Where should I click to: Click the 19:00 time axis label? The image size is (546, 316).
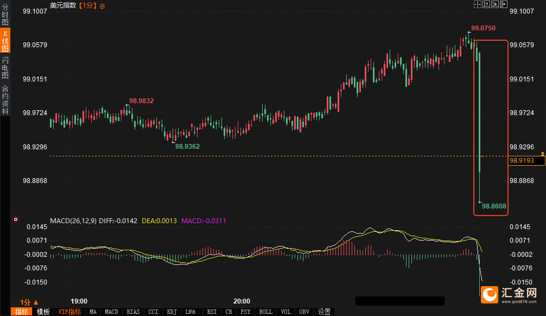point(79,301)
